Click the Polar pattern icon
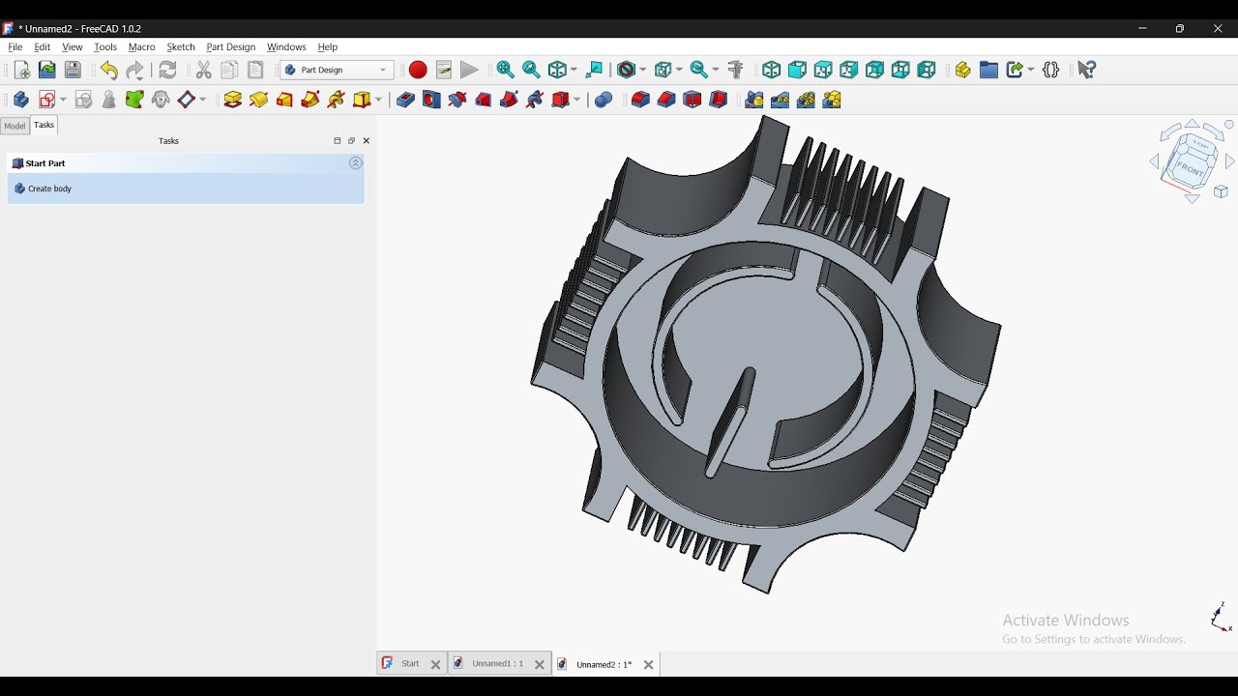Viewport: 1238px width, 696px height. coord(807,100)
